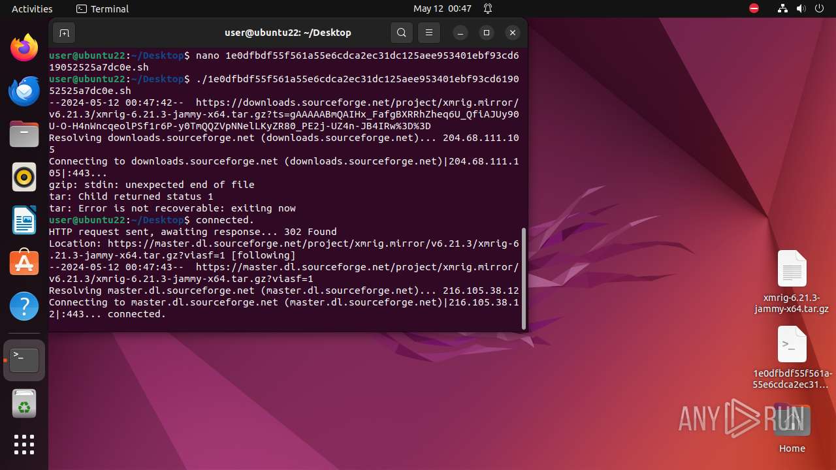Screen dimensions: 836x470
Task: Click the Terminal search button
Action: click(x=402, y=33)
